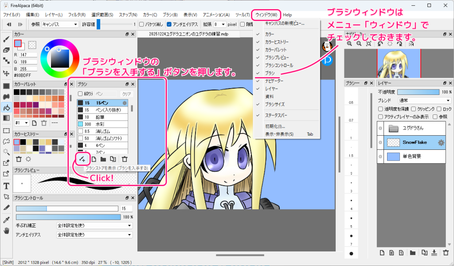This screenshot has width=454, height=266.
Task: Open the brush store with the brush-plus icon
Action: [x=82, y=159]
